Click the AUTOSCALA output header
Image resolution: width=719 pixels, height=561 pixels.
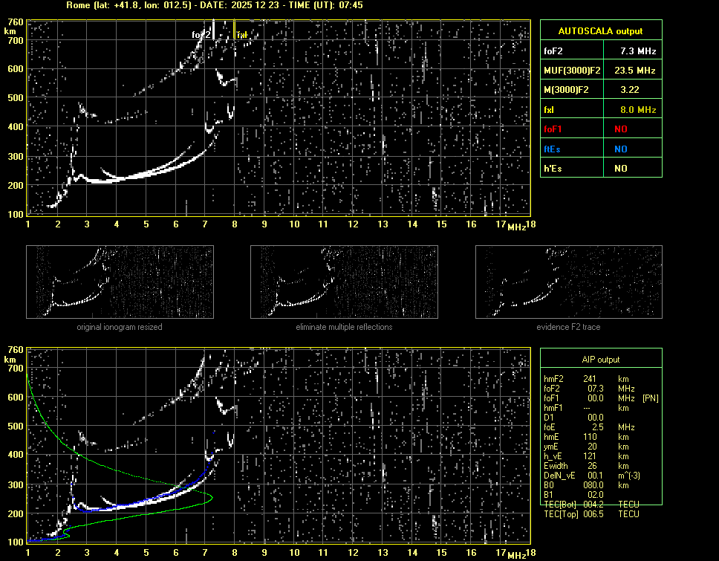click(x=601, y=31)
